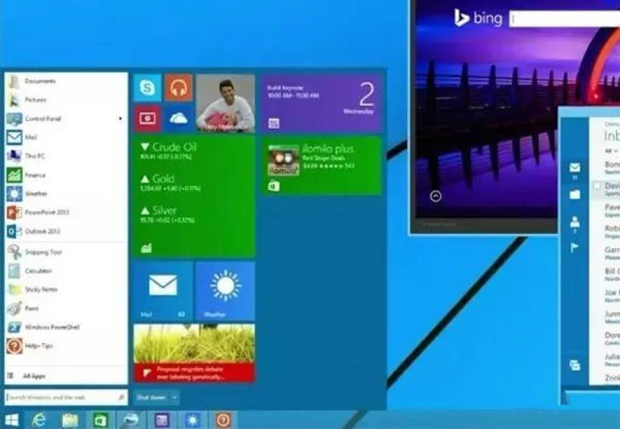Open the folders icon in Mail sidebar
This screenshot has height=429, width=620.
pyautogui.click(x=575, y=194)
